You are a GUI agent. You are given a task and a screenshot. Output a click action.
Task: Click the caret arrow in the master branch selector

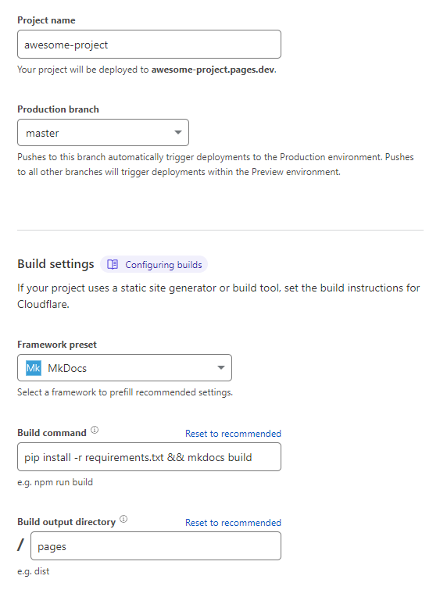pyautogui.click(x=178, y=132)
